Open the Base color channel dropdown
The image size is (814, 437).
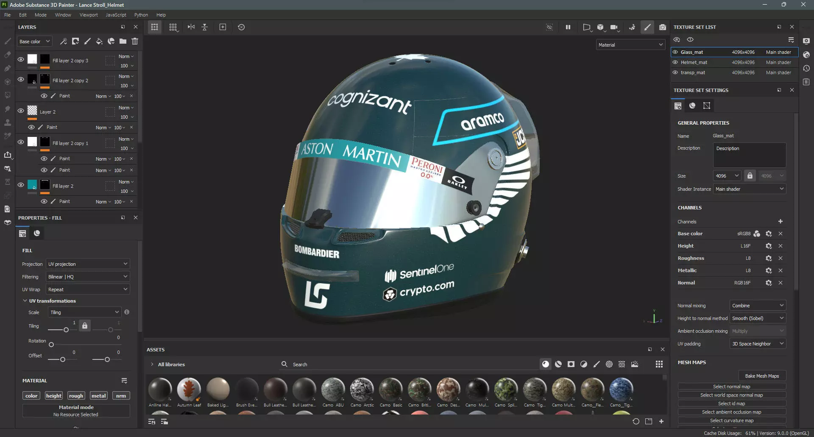tap(35, 41)
